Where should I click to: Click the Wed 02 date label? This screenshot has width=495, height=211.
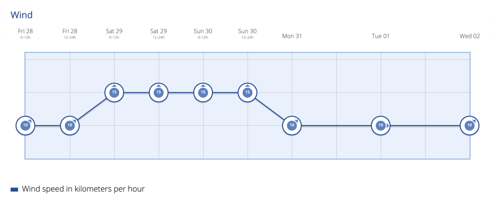click(x=470, y=36)
